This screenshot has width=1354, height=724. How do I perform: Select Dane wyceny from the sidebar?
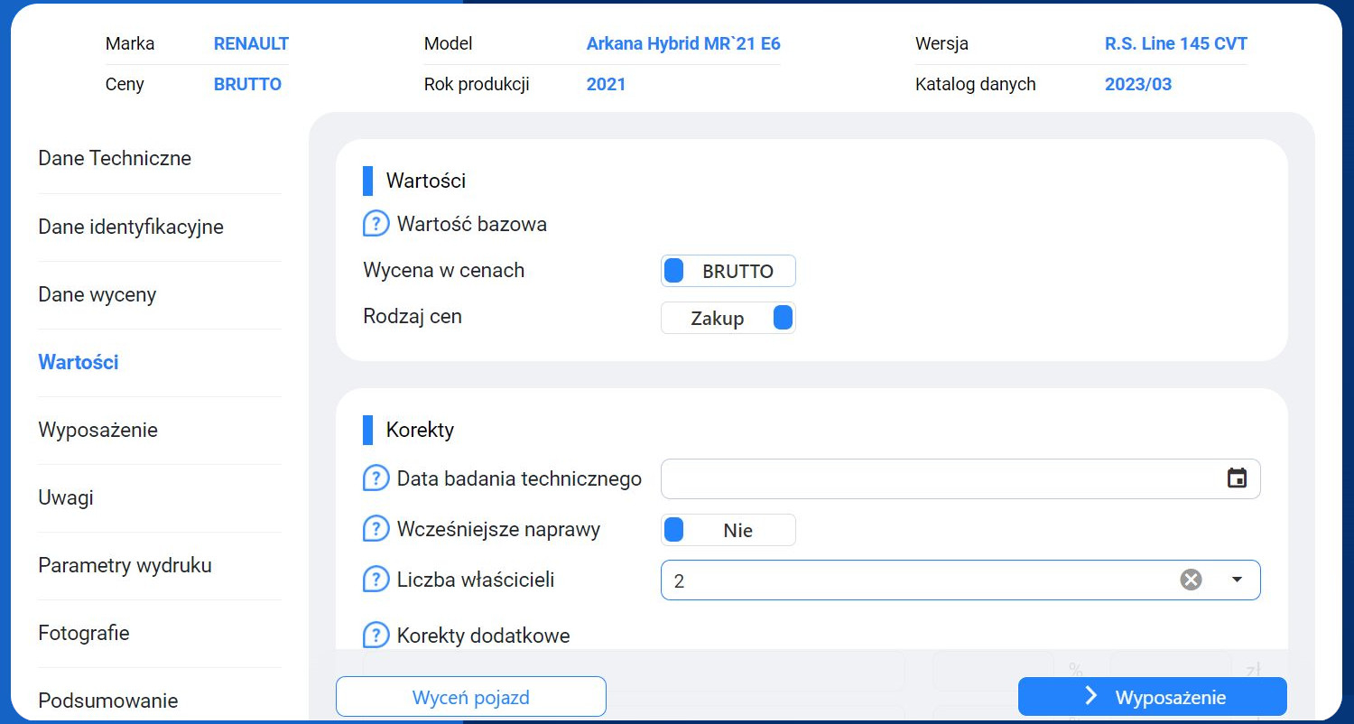click(97, 294)
